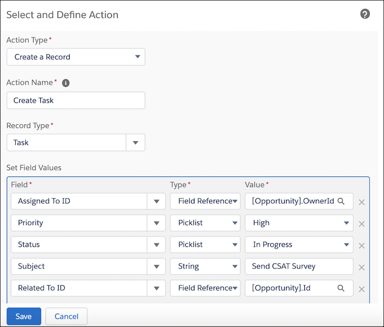
Task: Change the Subject row String type
Action: click(205, 266)
